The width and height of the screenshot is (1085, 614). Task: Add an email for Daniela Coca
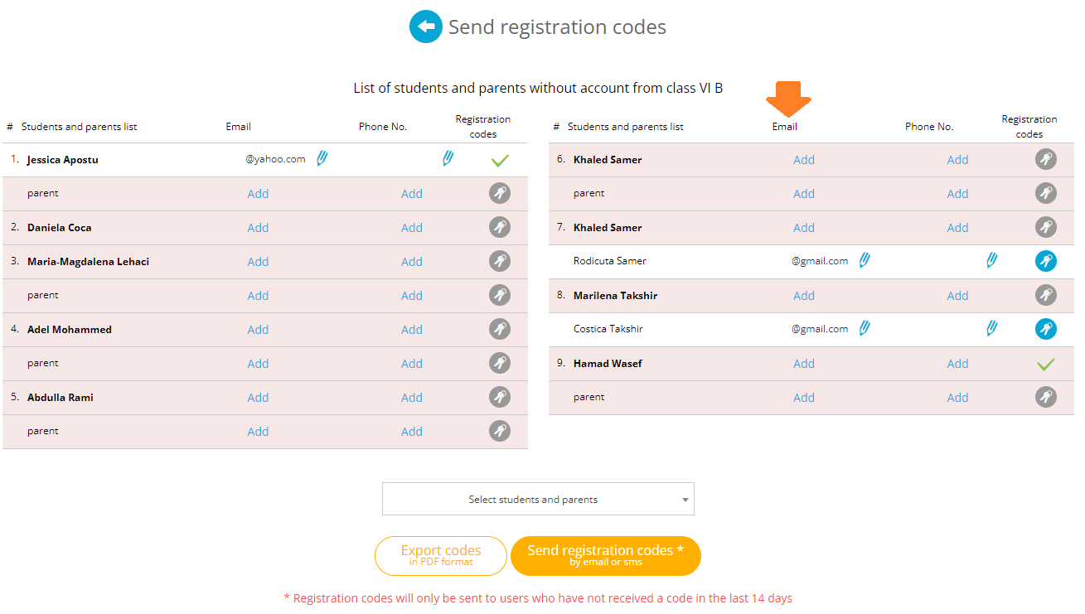pyautogui.click(x=258, y=228)
